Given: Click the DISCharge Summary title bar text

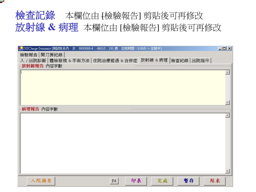Looking at the screenshot, I should [x=92, y=48].
